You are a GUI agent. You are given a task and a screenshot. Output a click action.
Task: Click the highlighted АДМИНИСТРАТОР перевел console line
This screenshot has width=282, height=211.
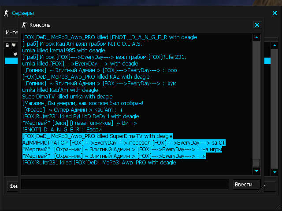click(x=124, y=143)
